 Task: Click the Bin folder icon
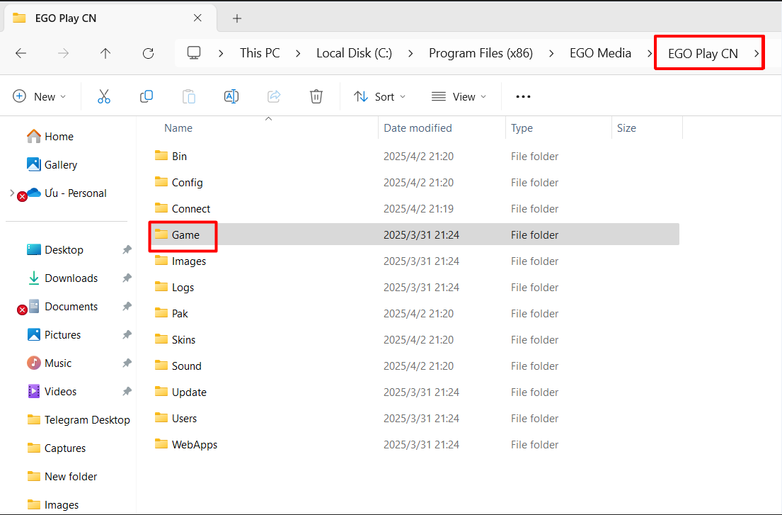161,156
